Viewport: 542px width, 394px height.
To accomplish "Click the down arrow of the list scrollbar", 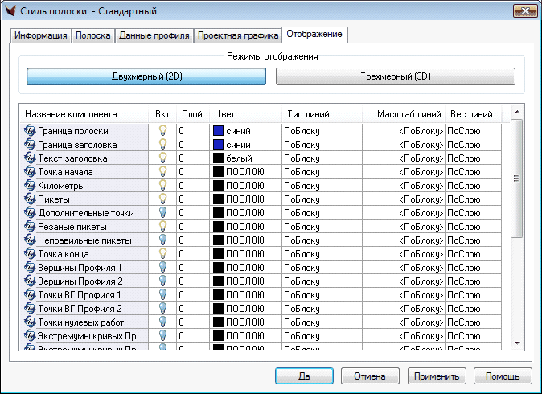I will 516,343.
